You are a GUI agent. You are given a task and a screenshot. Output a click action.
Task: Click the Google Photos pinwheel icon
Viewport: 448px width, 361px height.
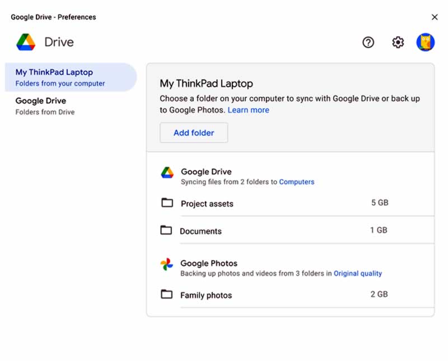click(166, 264)
